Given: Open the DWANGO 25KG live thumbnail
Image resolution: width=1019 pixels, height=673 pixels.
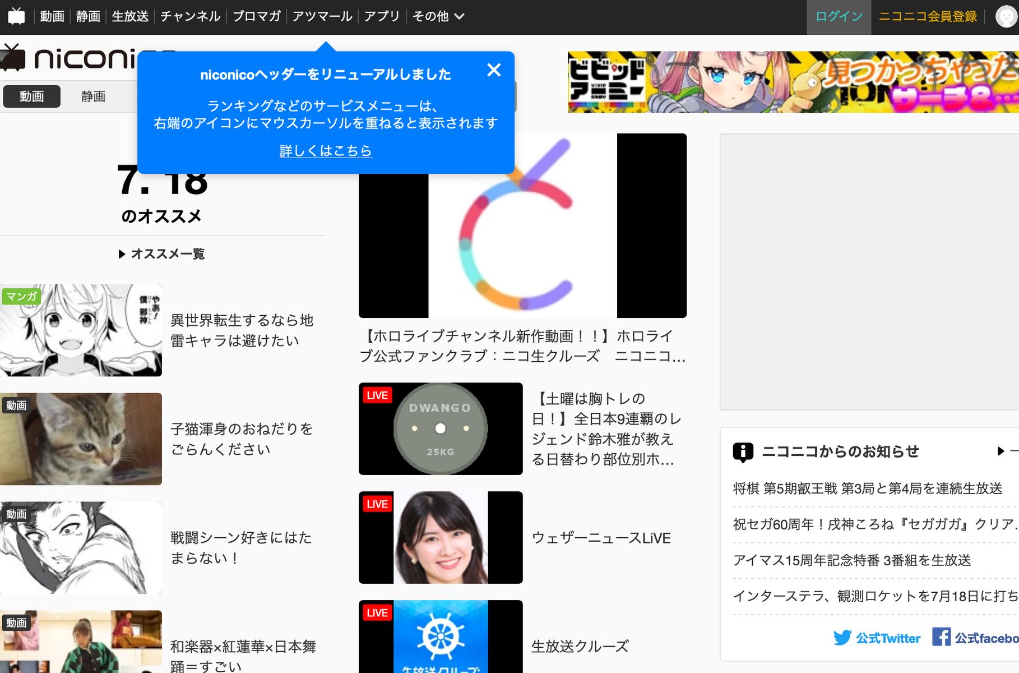Looking at the screenshot, I should (441, 429).
